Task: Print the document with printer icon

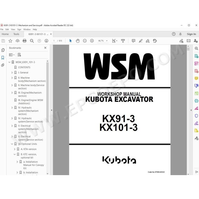Action: [x=24, y=41]
